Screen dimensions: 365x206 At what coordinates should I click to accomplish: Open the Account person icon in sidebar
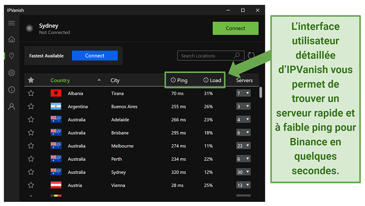click(x=12, y=107)
